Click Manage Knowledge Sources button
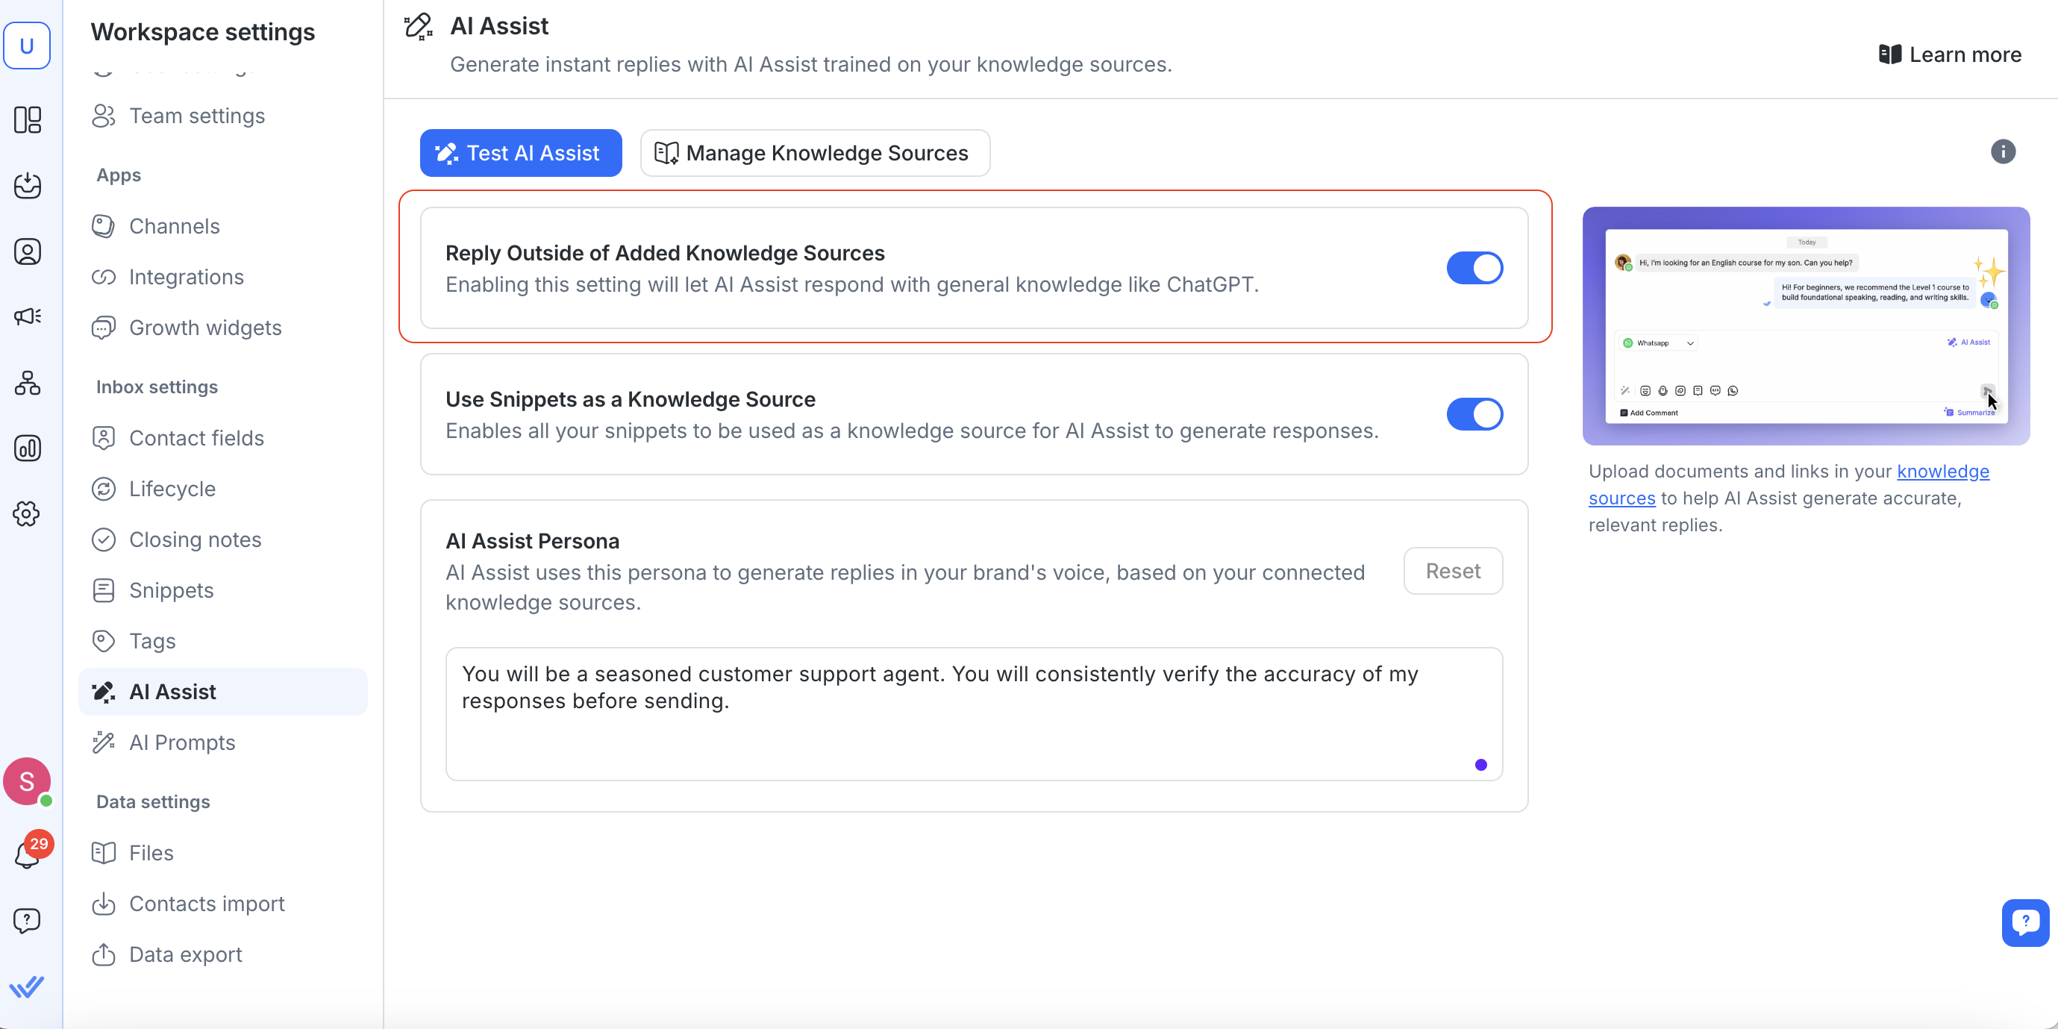Screen dimensions: 2058x1029 814,152
